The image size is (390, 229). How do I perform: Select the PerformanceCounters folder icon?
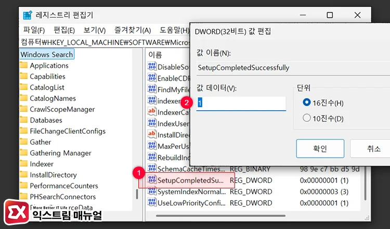[x=24, y=186]
